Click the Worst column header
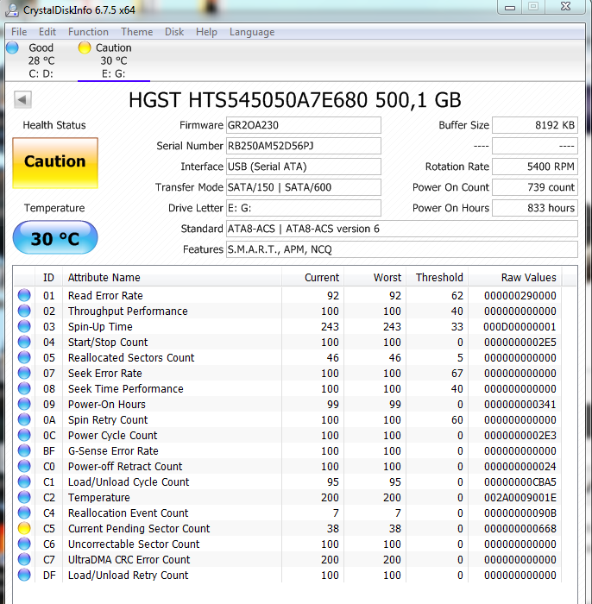The image size is (592, 604). 375,277
